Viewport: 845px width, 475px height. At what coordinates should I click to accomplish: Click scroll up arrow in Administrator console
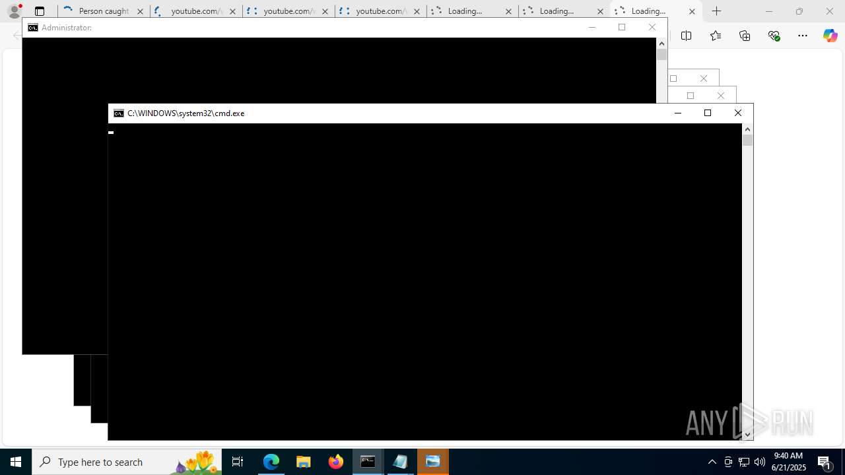[x=662, y=43]
